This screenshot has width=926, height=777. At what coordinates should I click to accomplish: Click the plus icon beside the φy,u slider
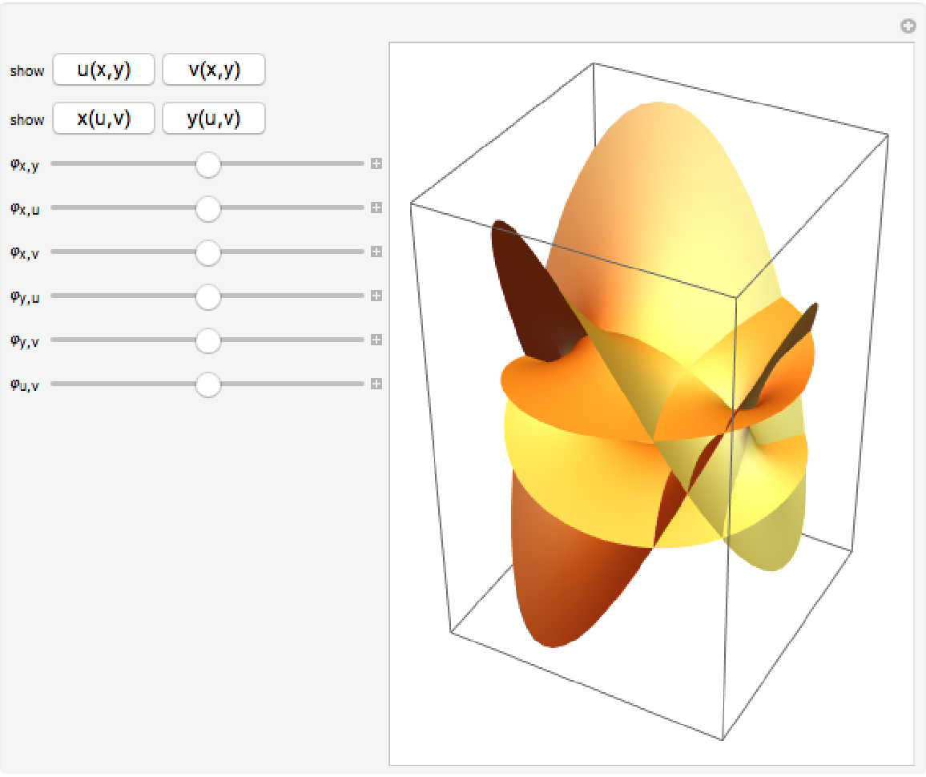(x=376, y=296)
